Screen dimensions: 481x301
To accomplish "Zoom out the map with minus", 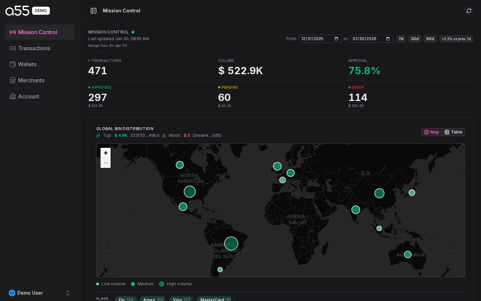I will (x=106, y=163).
